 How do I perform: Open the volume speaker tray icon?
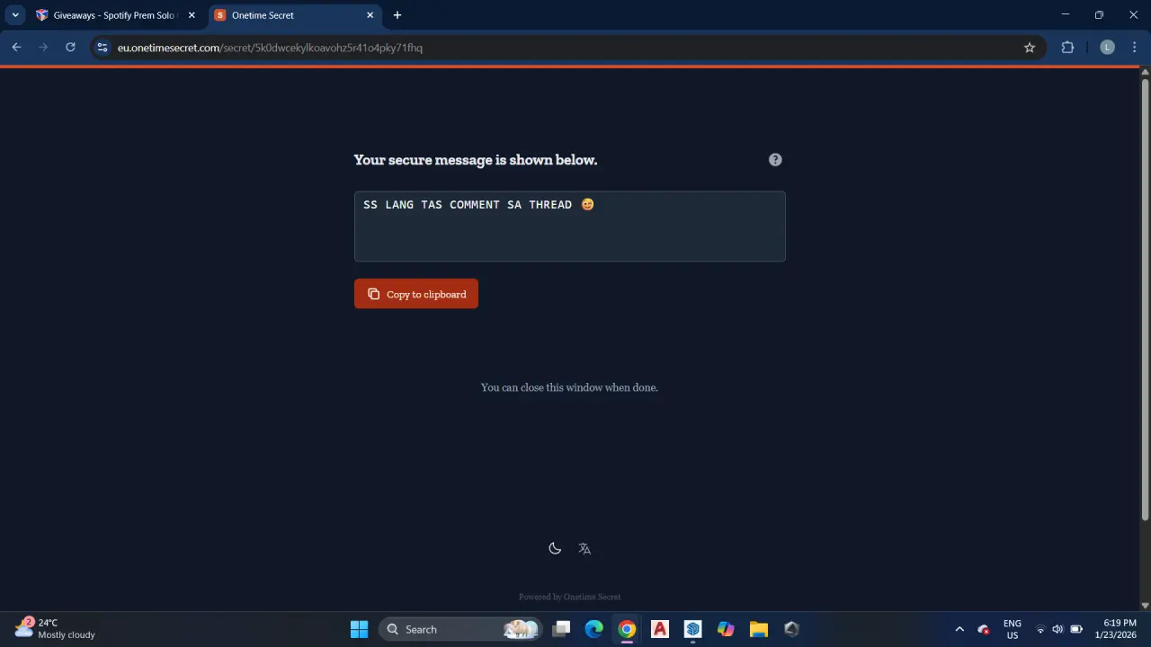tap(1057, 629)
